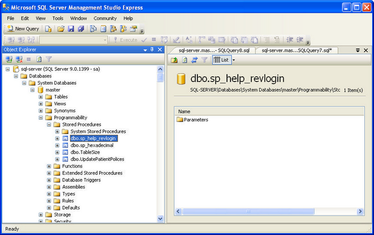The image size is (374, 235).
Task: Select the Extended Stored Procedures folder
Action: 93,173
